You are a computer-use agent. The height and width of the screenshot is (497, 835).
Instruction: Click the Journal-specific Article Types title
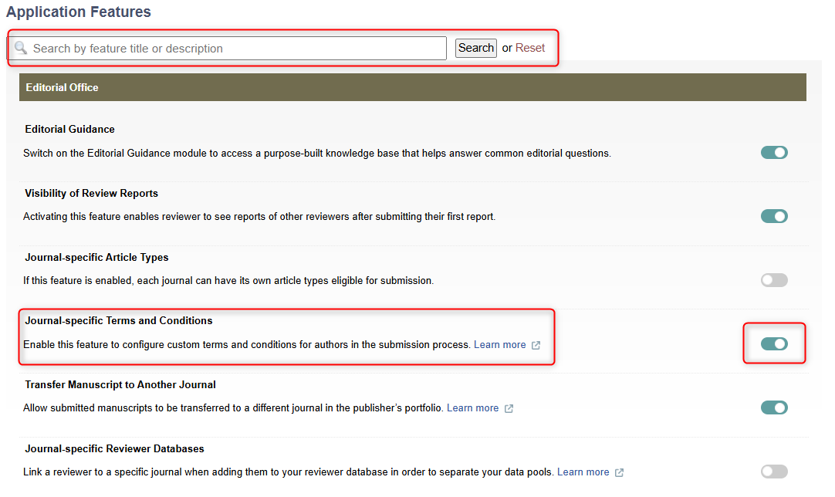tap(96, 257)
